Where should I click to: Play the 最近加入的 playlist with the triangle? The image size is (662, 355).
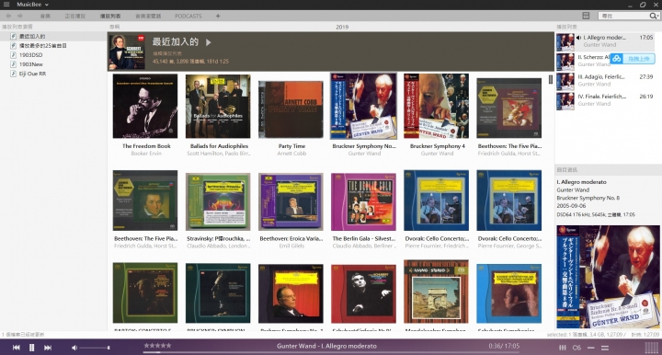click(x=208, y=42)
